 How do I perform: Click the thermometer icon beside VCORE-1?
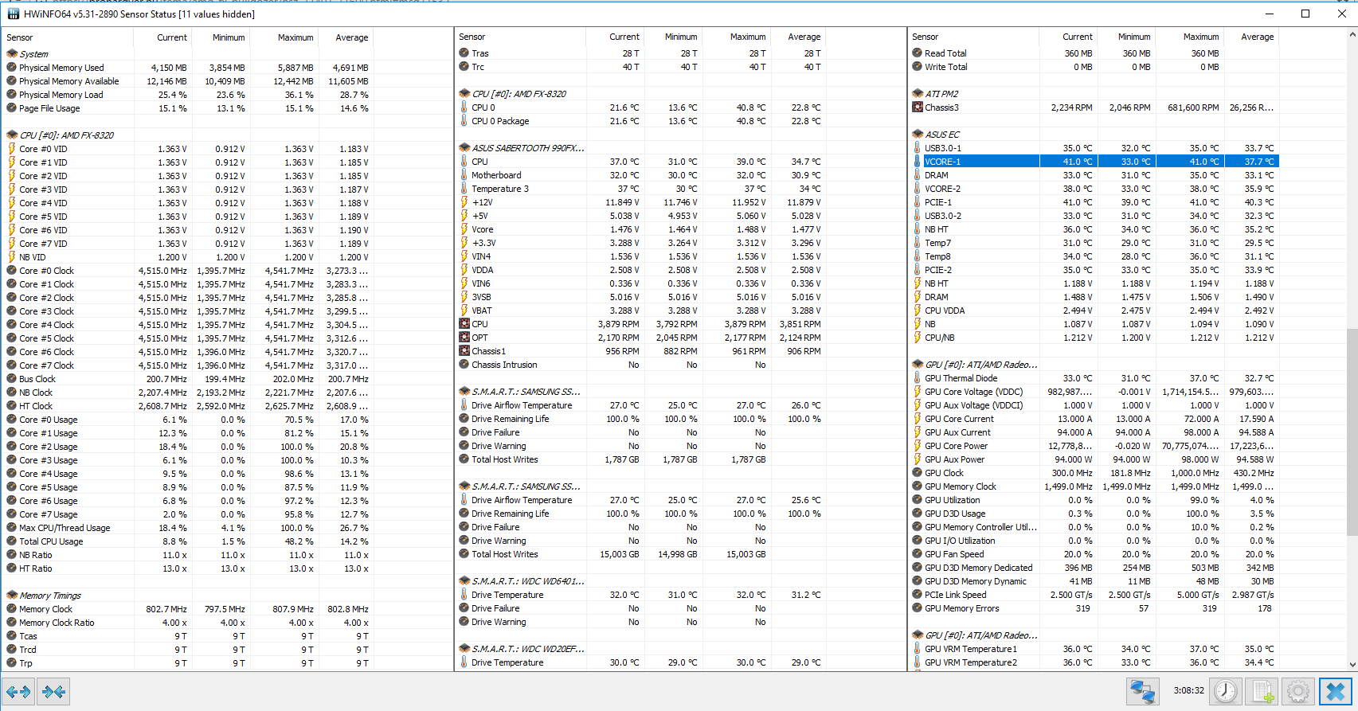click(918, 162)
